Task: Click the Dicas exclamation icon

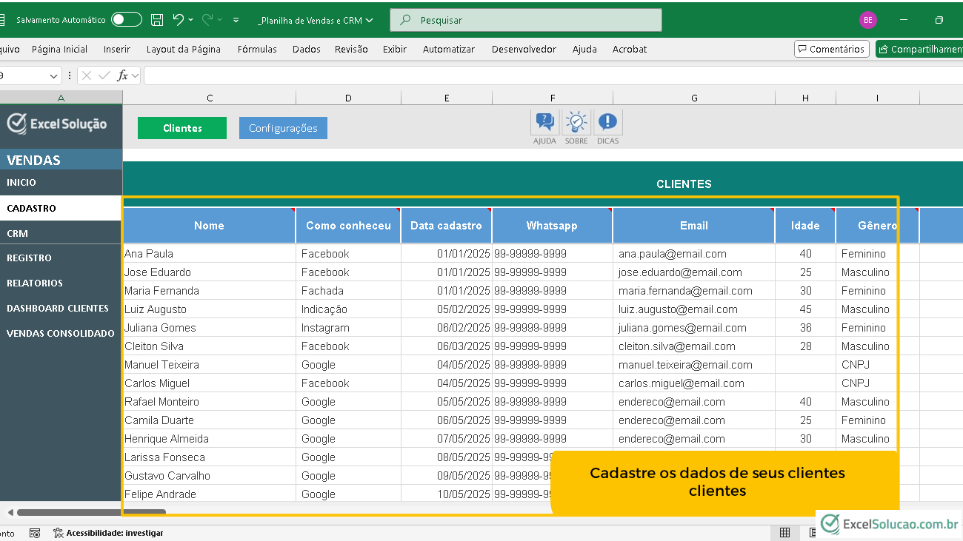Action: pos(607,122)
